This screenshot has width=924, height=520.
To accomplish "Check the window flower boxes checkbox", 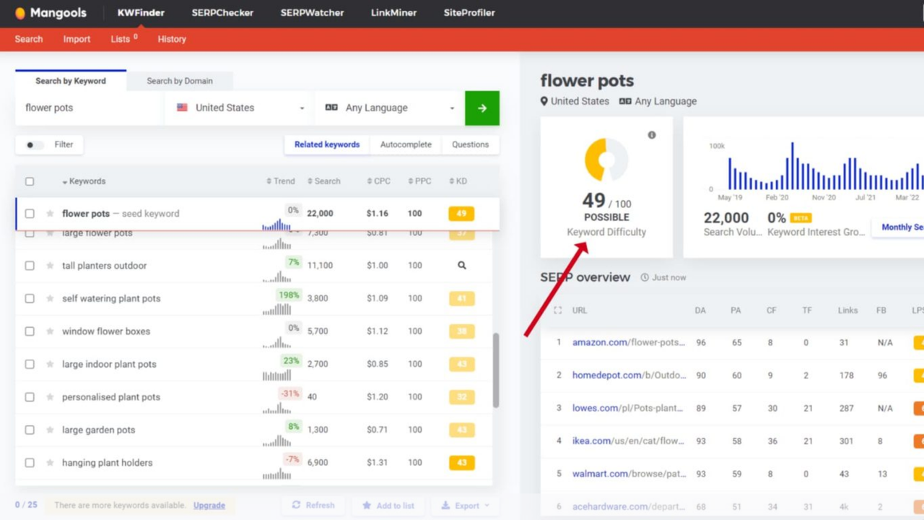I will [x=30, y=331].
